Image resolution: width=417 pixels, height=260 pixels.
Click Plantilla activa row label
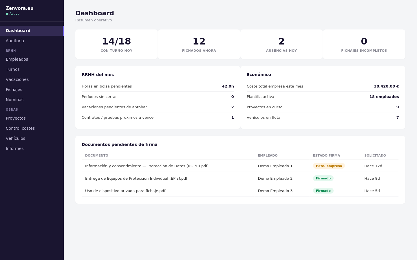pyautogui.click(x=260, y=97)
